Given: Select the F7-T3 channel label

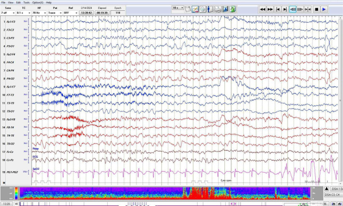Looking at the screenshot, I should 10,95.
